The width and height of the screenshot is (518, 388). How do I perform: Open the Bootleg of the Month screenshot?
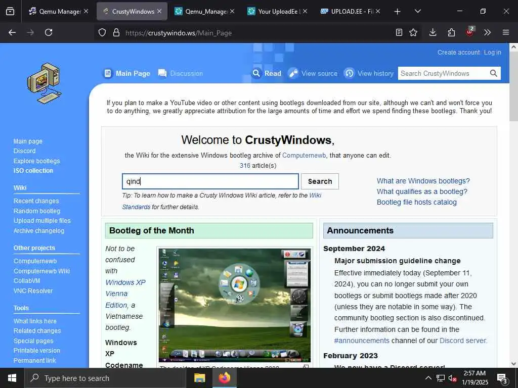click(x=235, y=305)
